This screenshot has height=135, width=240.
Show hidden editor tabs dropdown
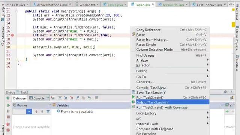[231, 4]
